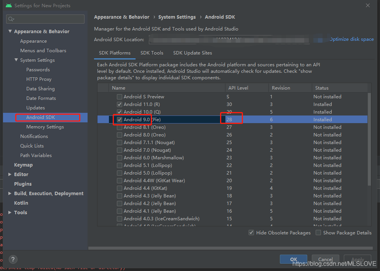Click the Apply button
The height and width of the screenshot is (271, 380).
coord(358,259)
